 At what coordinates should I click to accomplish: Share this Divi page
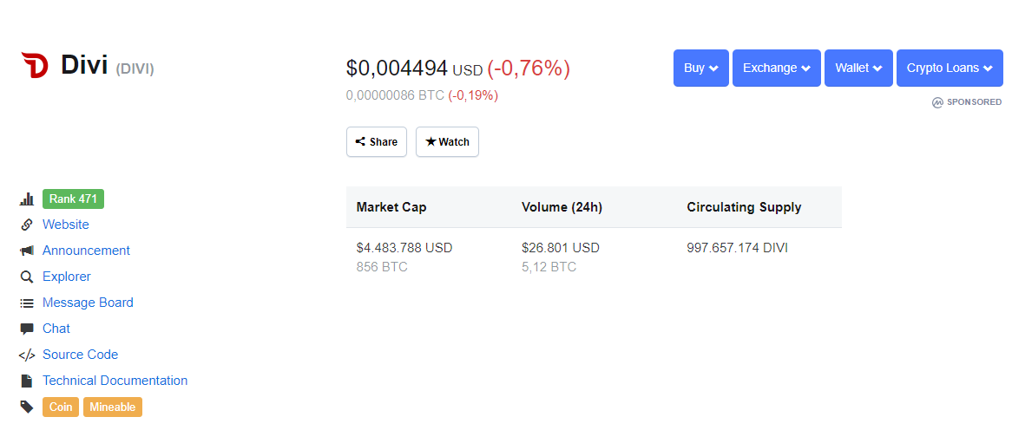tap(377, 142)
